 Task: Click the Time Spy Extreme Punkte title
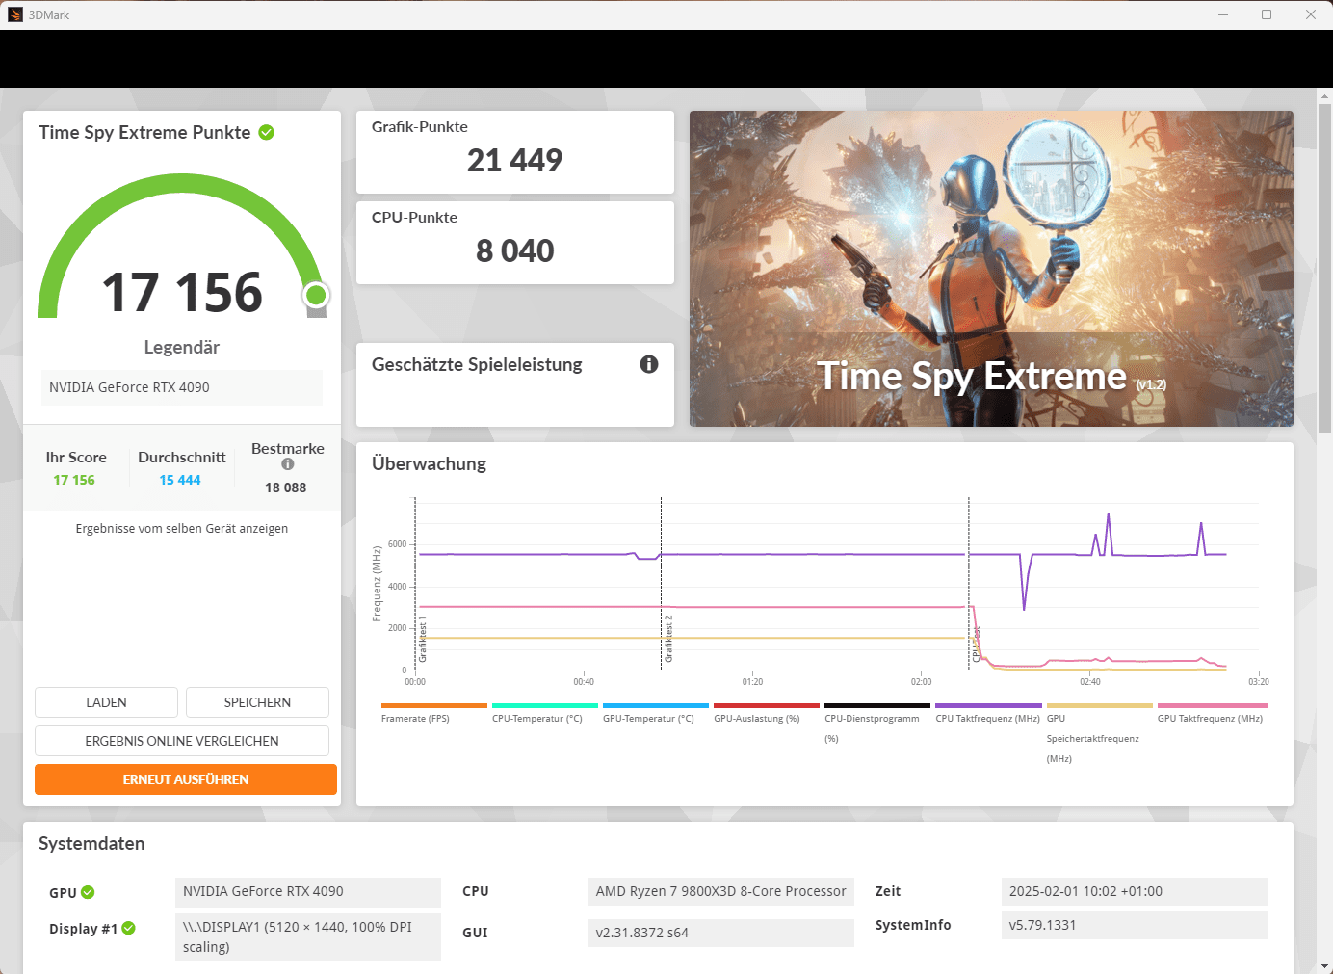144,132
